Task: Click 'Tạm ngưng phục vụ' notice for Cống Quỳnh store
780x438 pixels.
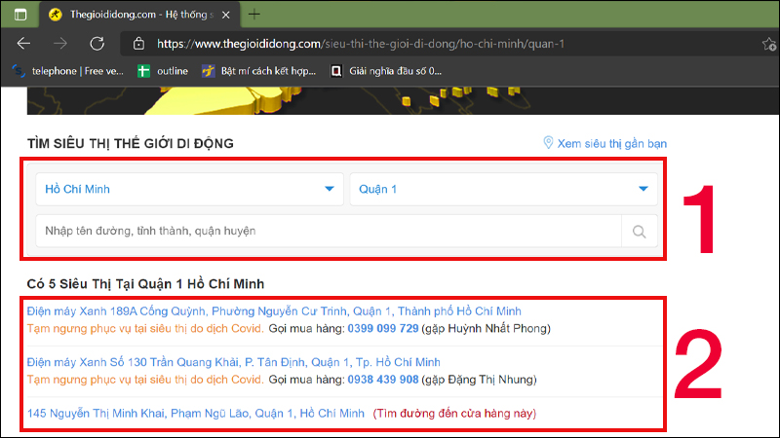Action: click(145, 329)
